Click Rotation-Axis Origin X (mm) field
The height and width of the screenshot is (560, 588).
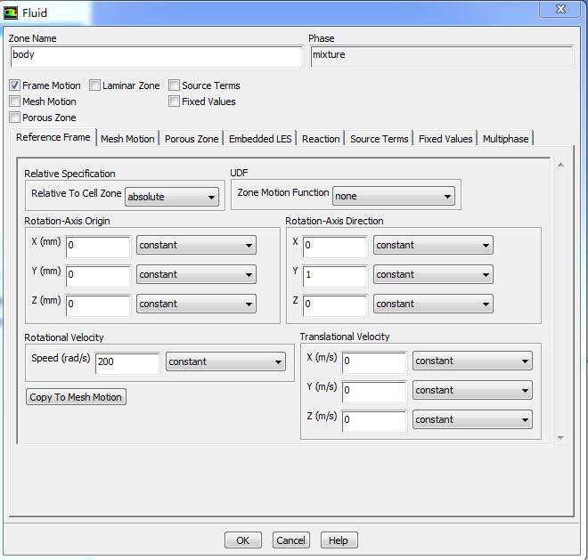click(x=98, y=247)
